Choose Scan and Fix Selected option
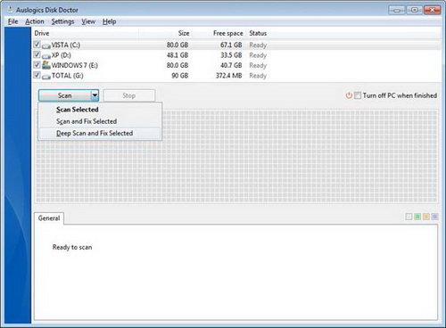 click(100, 121)
